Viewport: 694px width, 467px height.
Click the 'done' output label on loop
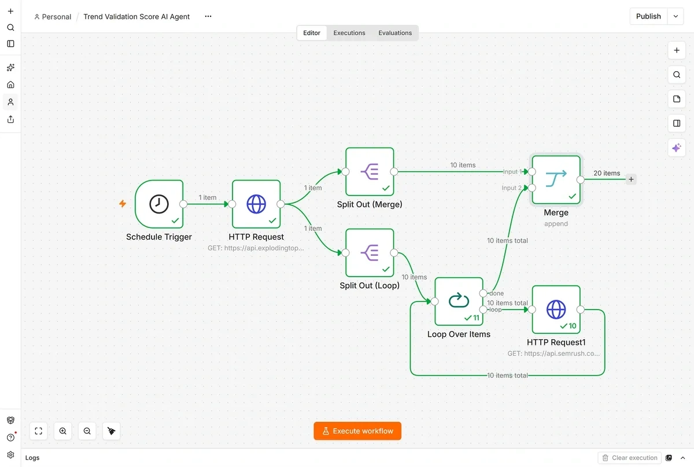[x=497, y=293]
